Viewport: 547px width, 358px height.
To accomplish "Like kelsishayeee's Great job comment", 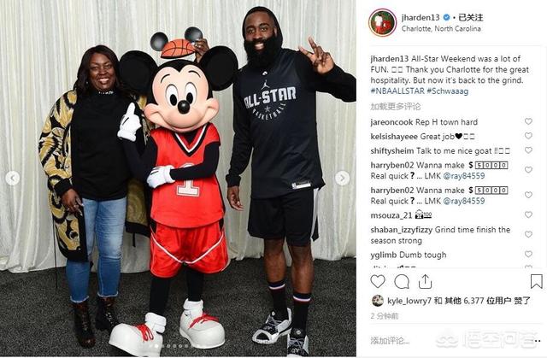I will tap(528, 136).
